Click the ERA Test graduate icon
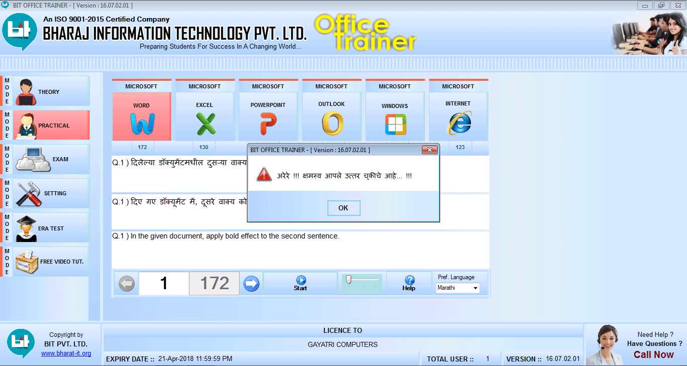687x366 pixels. [26, 228]
